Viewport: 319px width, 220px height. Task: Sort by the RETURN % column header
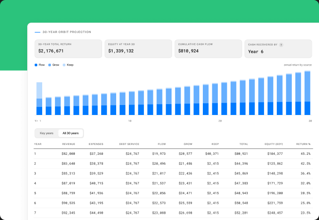tap(303, 144)
